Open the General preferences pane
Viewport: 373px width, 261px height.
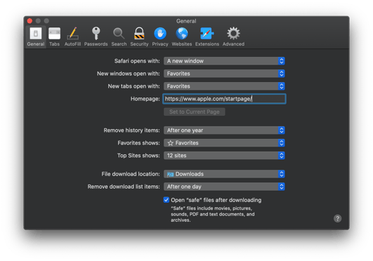[36, 37]
